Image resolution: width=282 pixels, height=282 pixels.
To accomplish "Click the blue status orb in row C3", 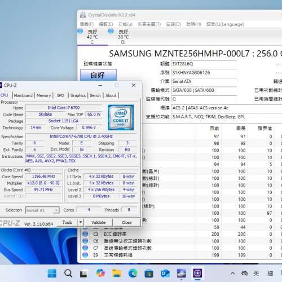I will click(x=85, y=234).
